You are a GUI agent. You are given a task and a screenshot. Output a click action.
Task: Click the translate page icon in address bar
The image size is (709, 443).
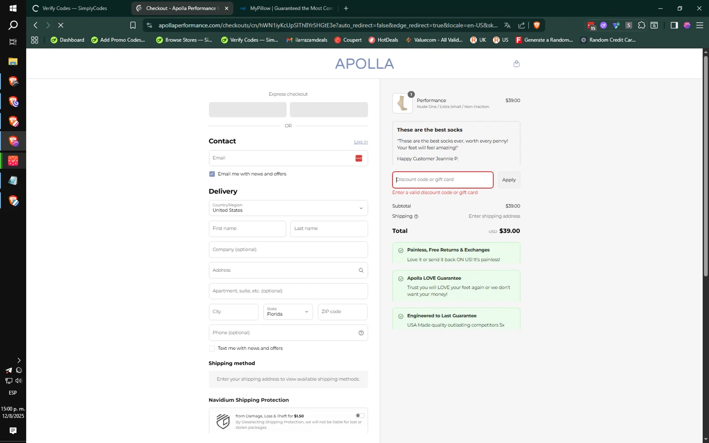coord(507,25)
